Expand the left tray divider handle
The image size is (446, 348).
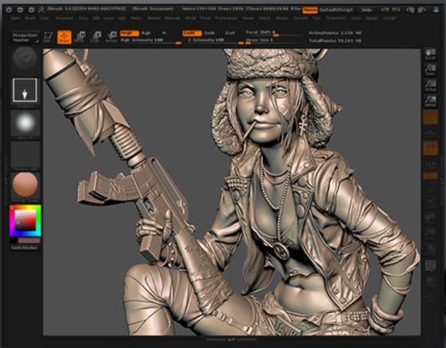[6, 180]
